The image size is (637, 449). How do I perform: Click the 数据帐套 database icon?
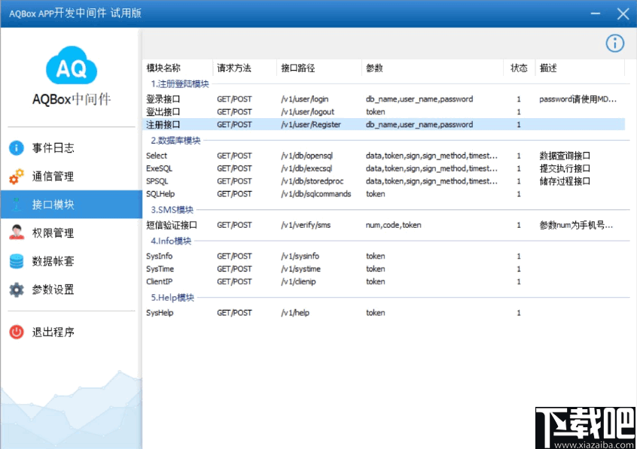17,261
